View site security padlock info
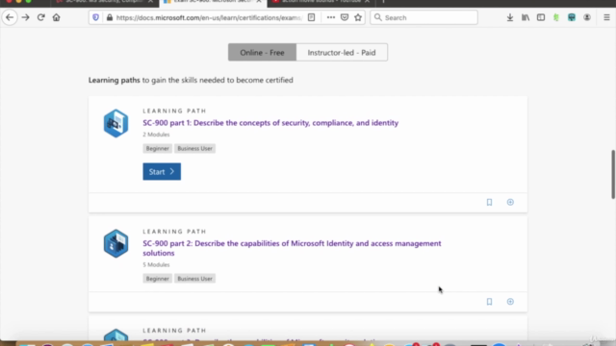 (x=110, y=17)
